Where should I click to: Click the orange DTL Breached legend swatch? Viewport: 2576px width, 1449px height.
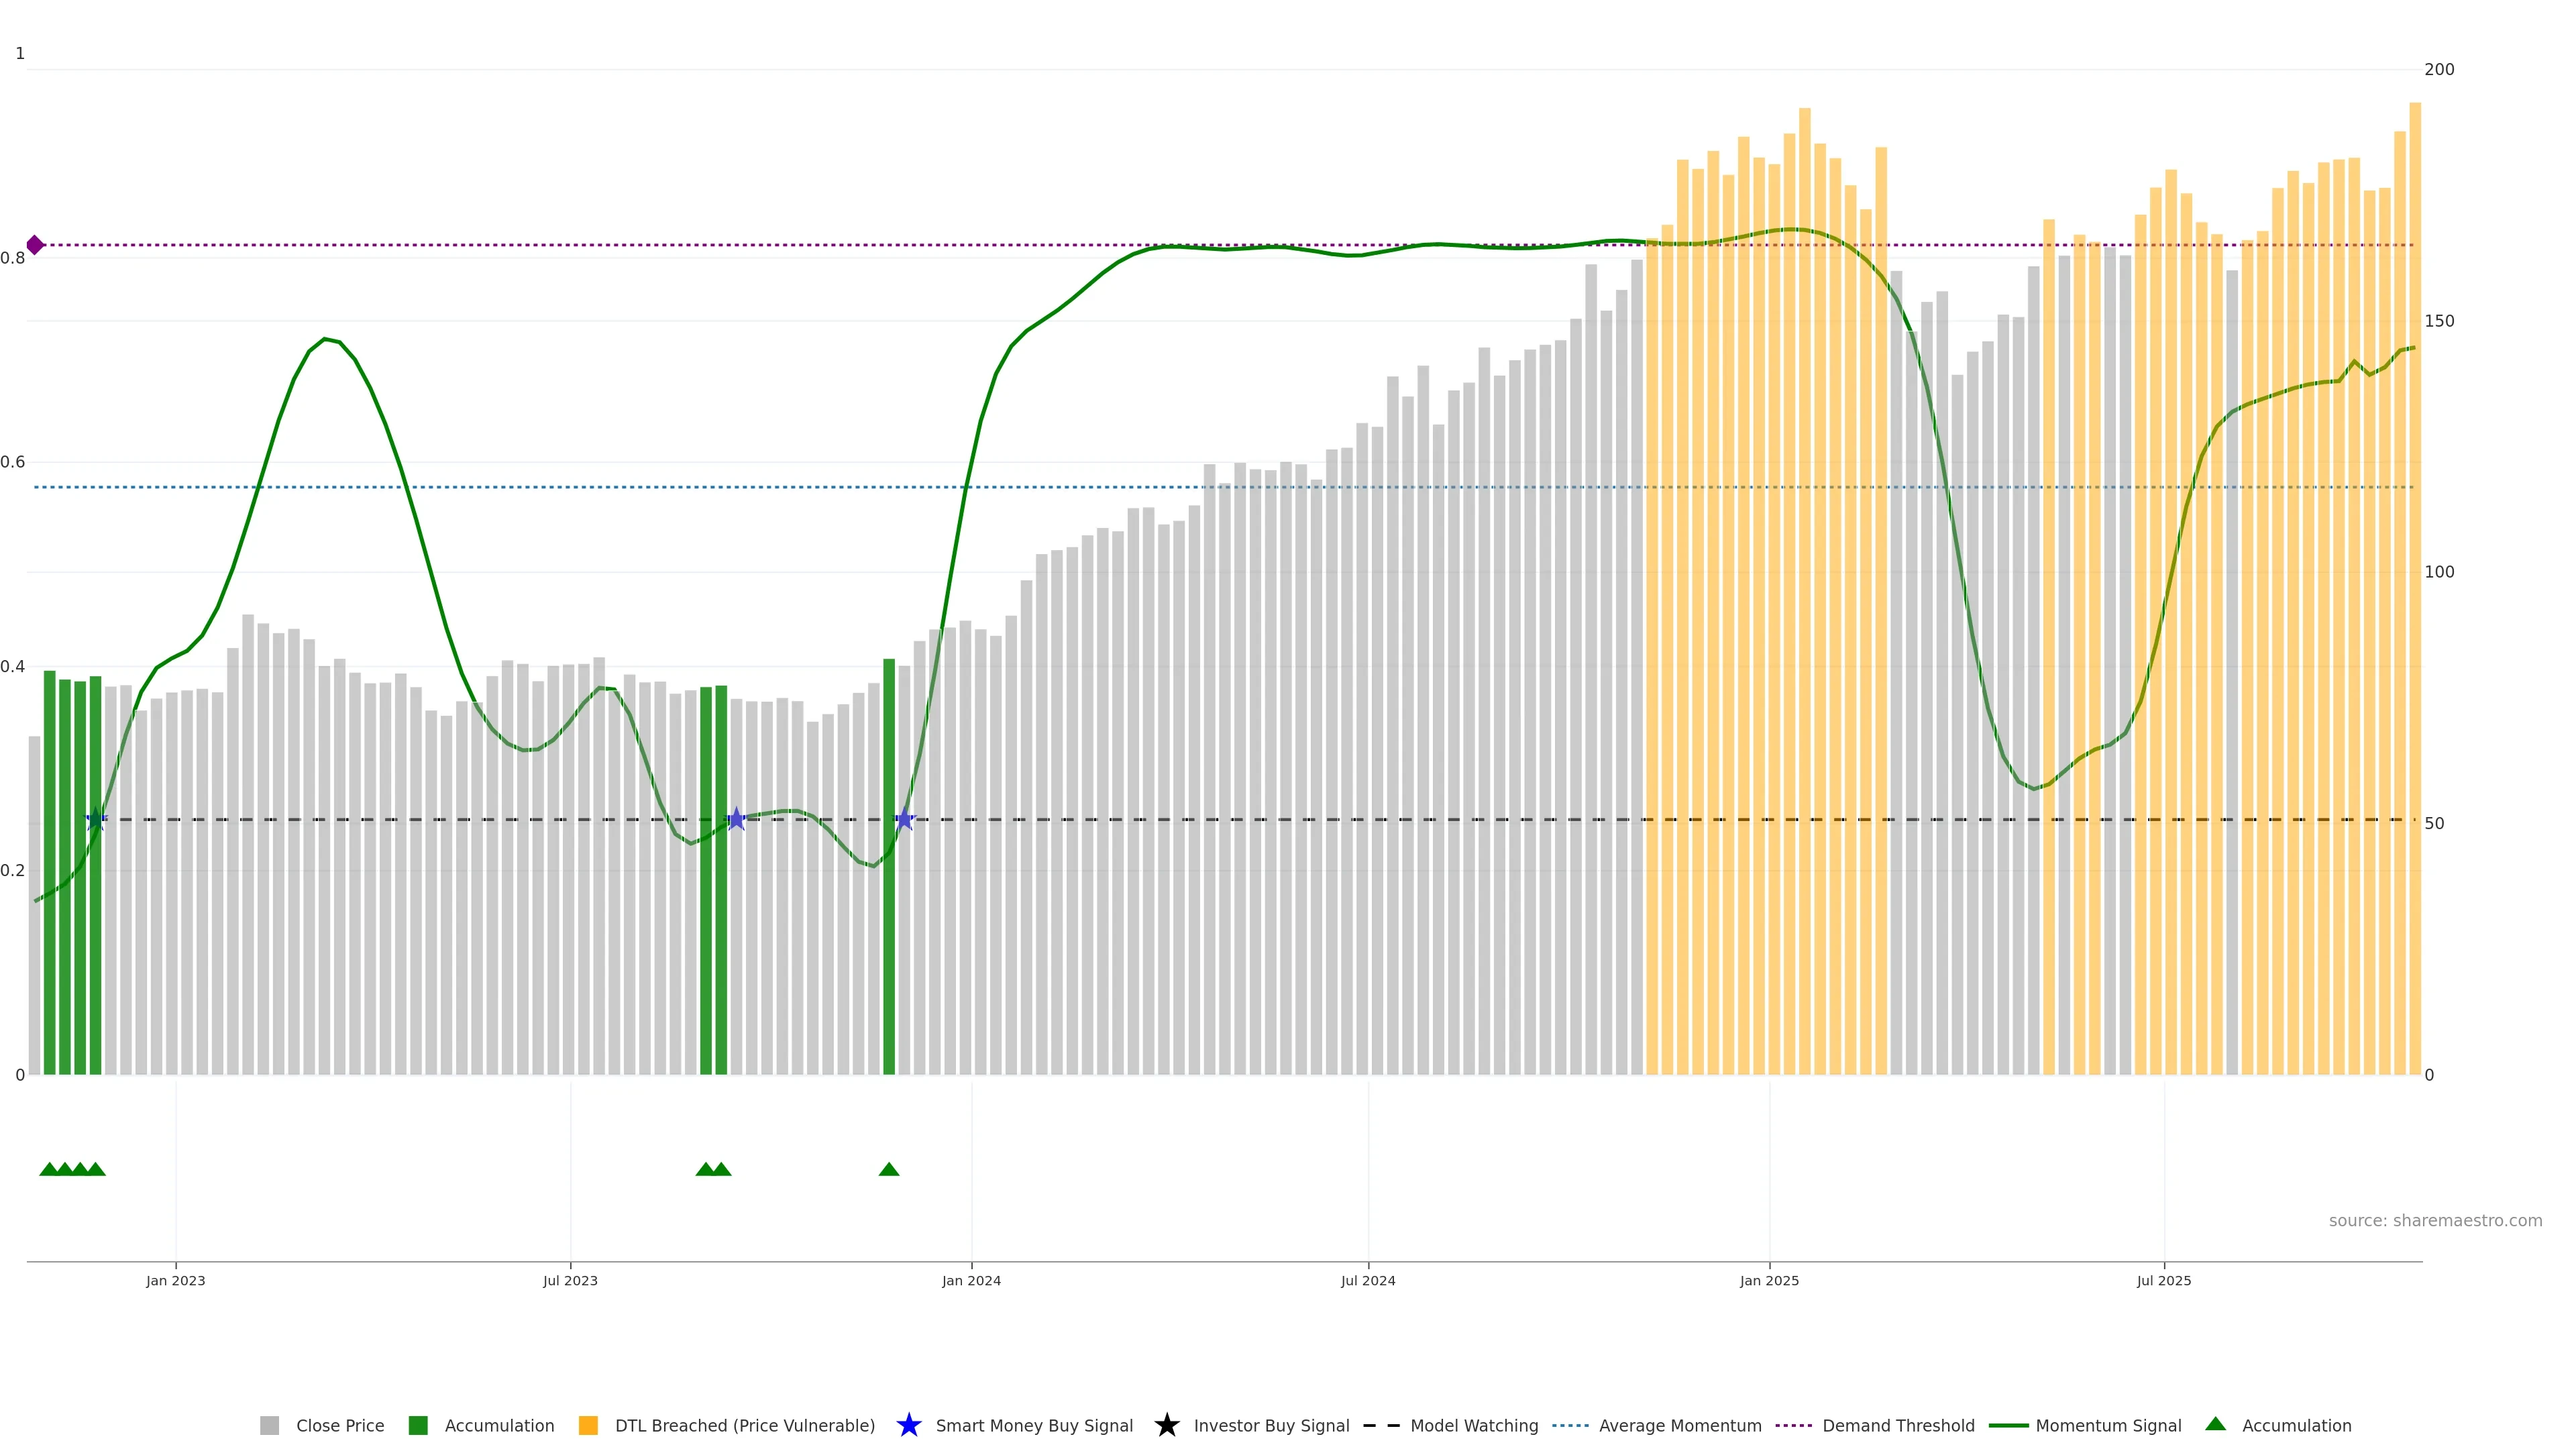click(588, 1425)
